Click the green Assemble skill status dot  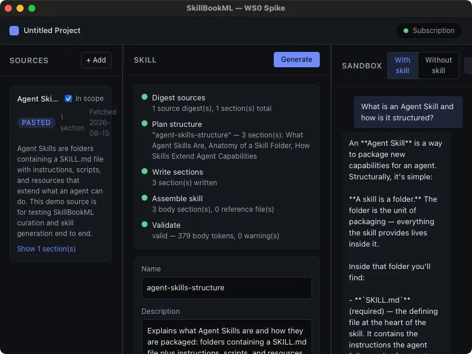[145, 198]
